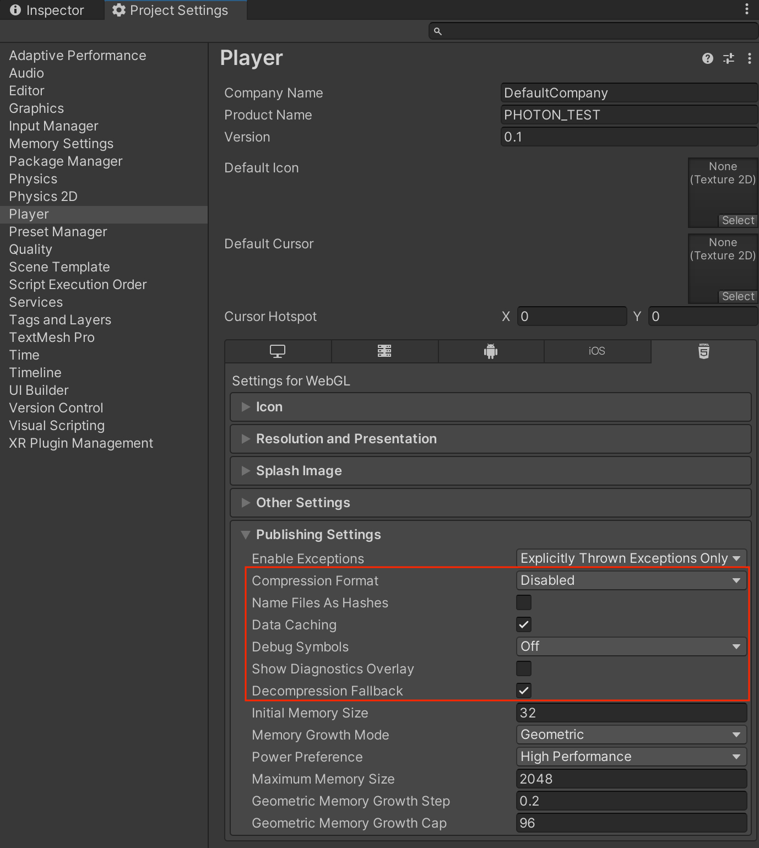Select the Android platform settings icon
759x848 pixels.
coord(491,351)
